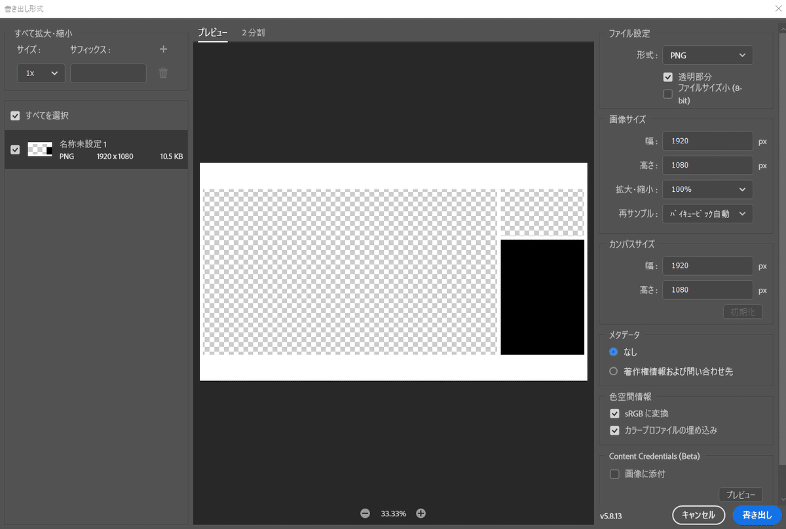Add a new export scale size
786x529 pixels.
(163, 48)
